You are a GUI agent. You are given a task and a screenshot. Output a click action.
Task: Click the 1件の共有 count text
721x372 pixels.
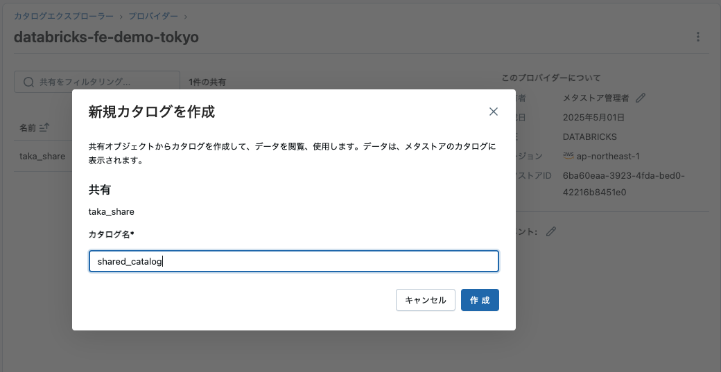point(207,82)
